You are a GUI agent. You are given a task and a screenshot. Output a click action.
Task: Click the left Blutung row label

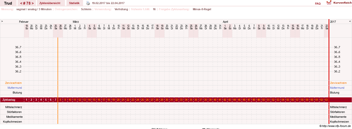point(17,93)
